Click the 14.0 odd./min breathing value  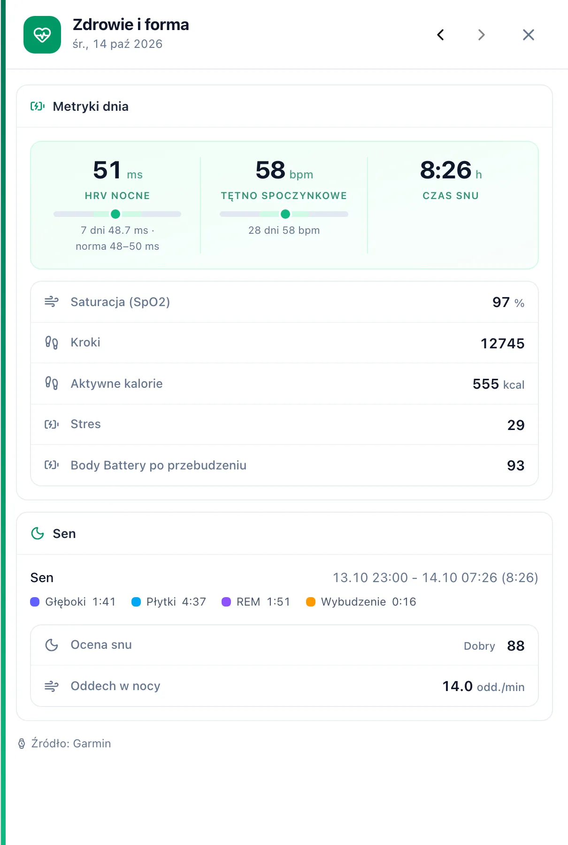click(x=484, y=686)
